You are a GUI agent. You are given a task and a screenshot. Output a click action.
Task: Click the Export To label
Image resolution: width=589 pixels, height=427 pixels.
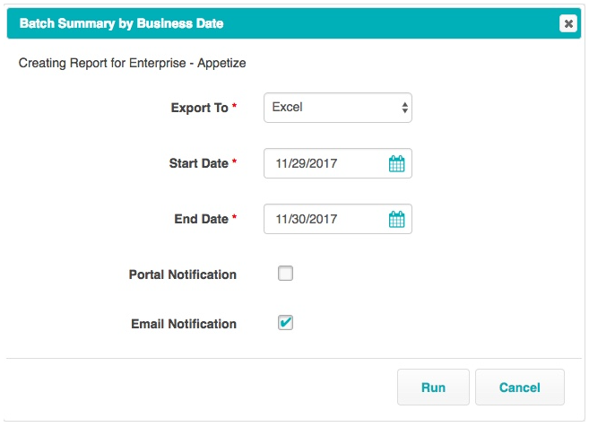coord(199,108)
